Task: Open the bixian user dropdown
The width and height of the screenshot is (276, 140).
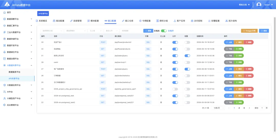Action: pos(269,5)
